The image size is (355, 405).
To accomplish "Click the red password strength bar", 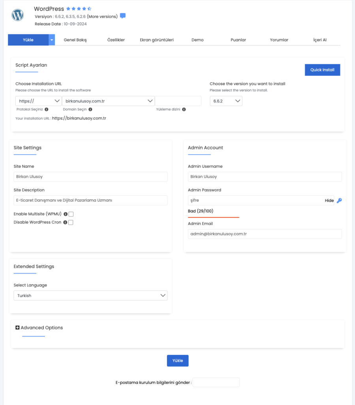I will coord(214,218).
